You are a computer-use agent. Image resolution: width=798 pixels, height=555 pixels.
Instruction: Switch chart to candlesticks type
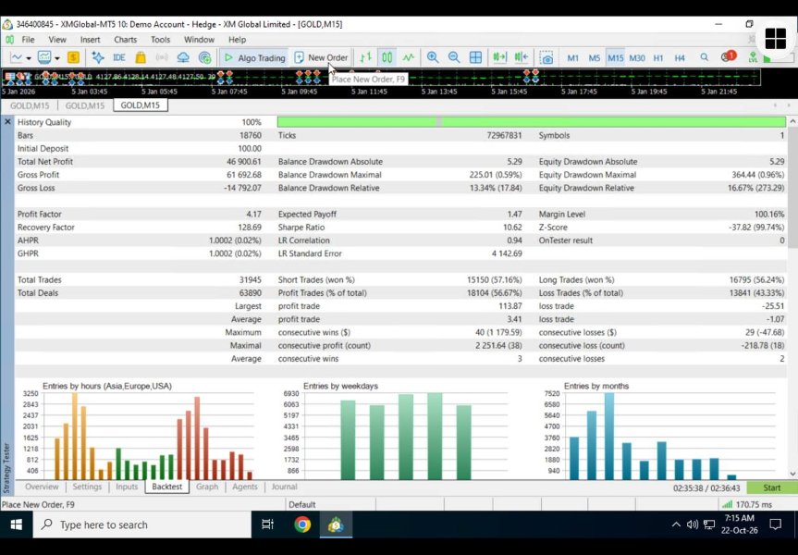tap(387, 57)
